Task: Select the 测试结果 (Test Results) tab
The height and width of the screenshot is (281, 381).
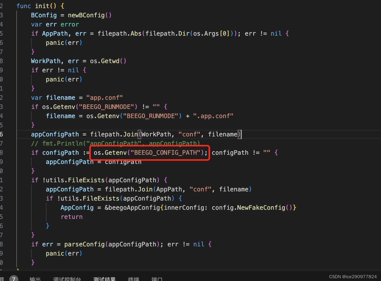Action: (104, 279)
